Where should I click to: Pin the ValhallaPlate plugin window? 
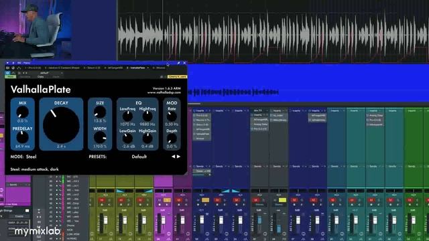coord(179,63)
